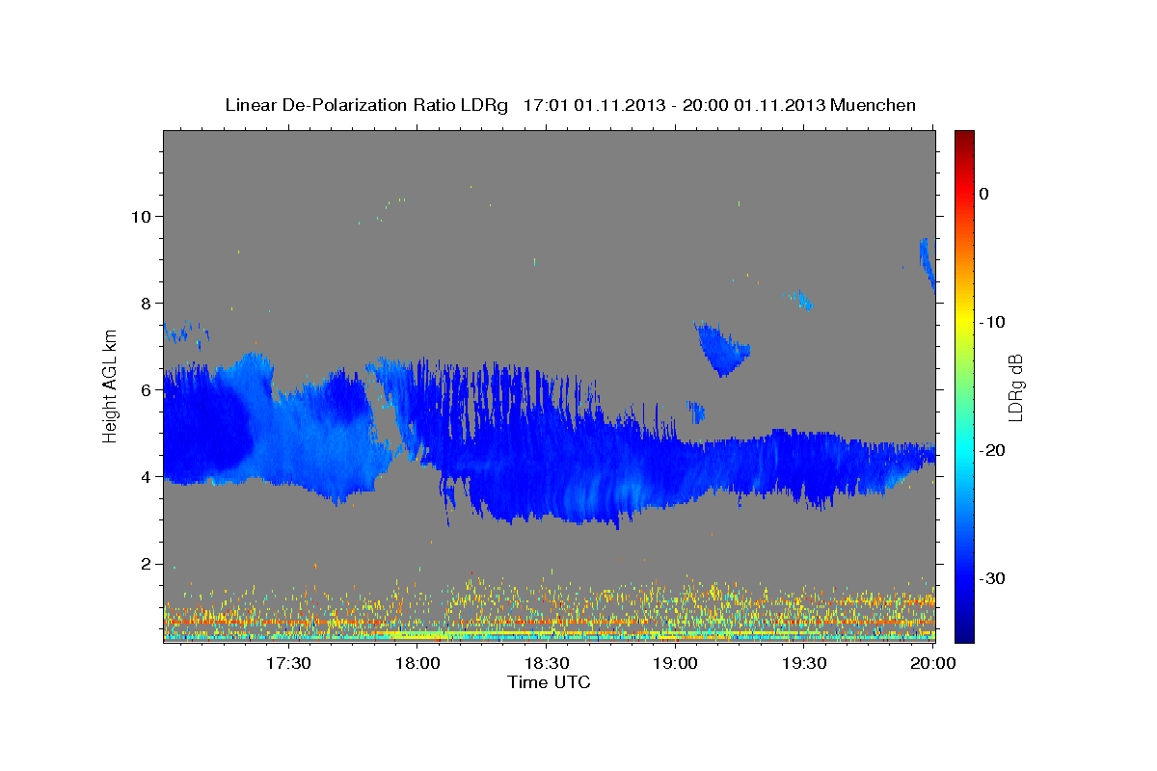Screen dimensions: 1157x771
Task: Click the colorbar label '-30'
Action: 991,578
